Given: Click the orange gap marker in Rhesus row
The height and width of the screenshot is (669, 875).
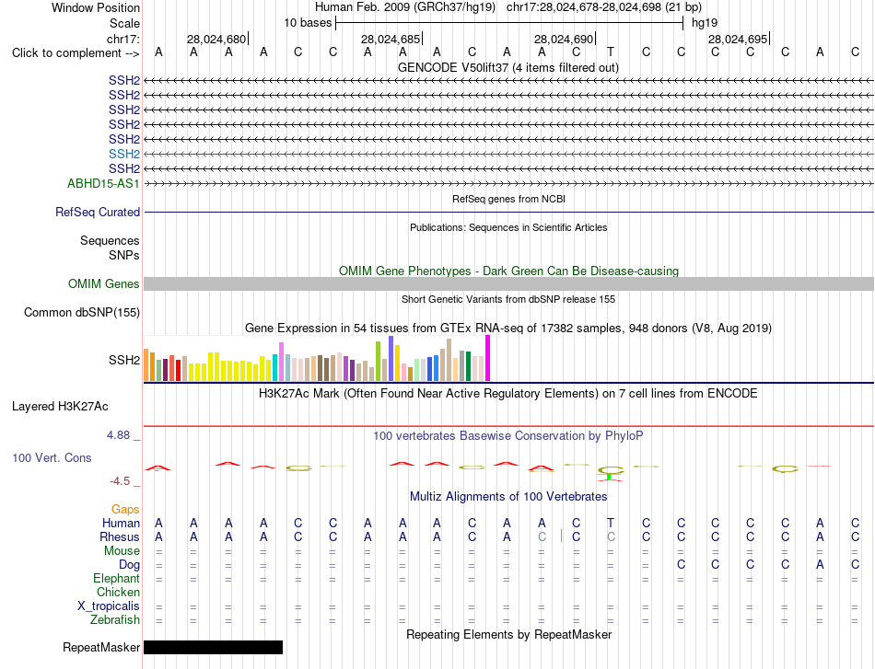Looking at the screenshot, I should click(561, 536).
